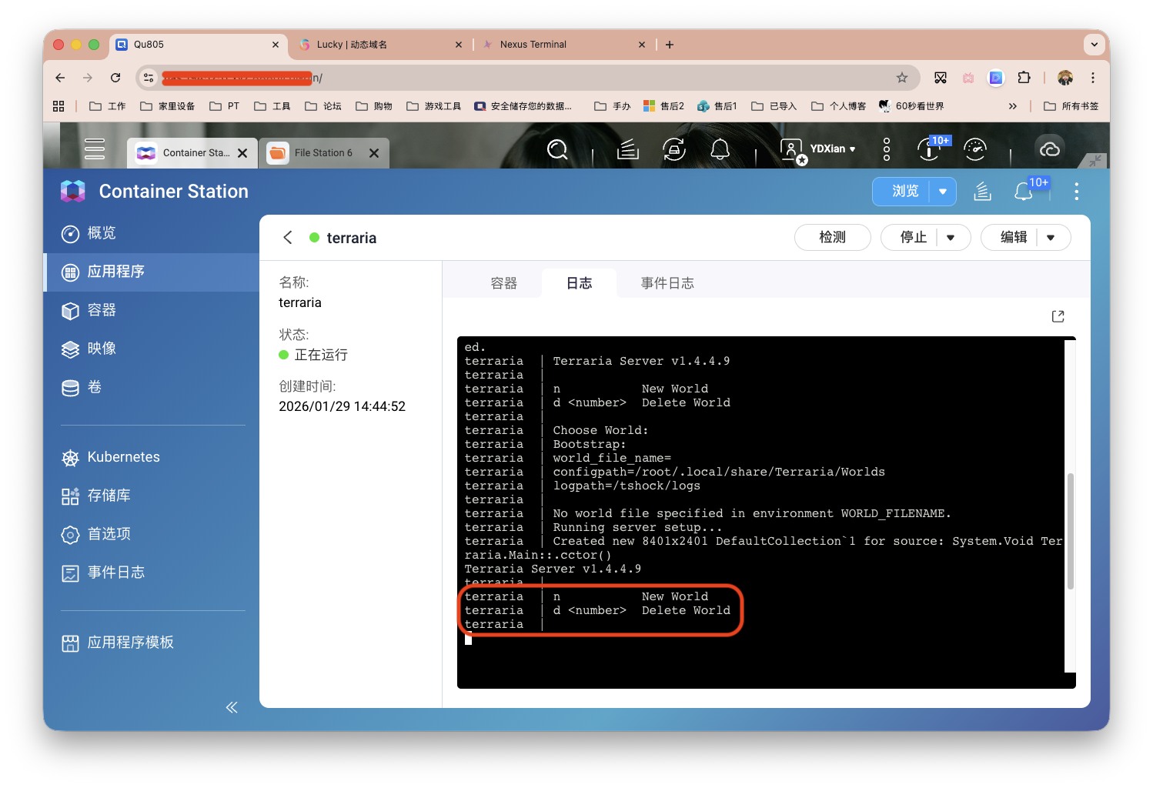Click the back arrow beside terraria
This screenshot has height=788, width=1153.
288,238
